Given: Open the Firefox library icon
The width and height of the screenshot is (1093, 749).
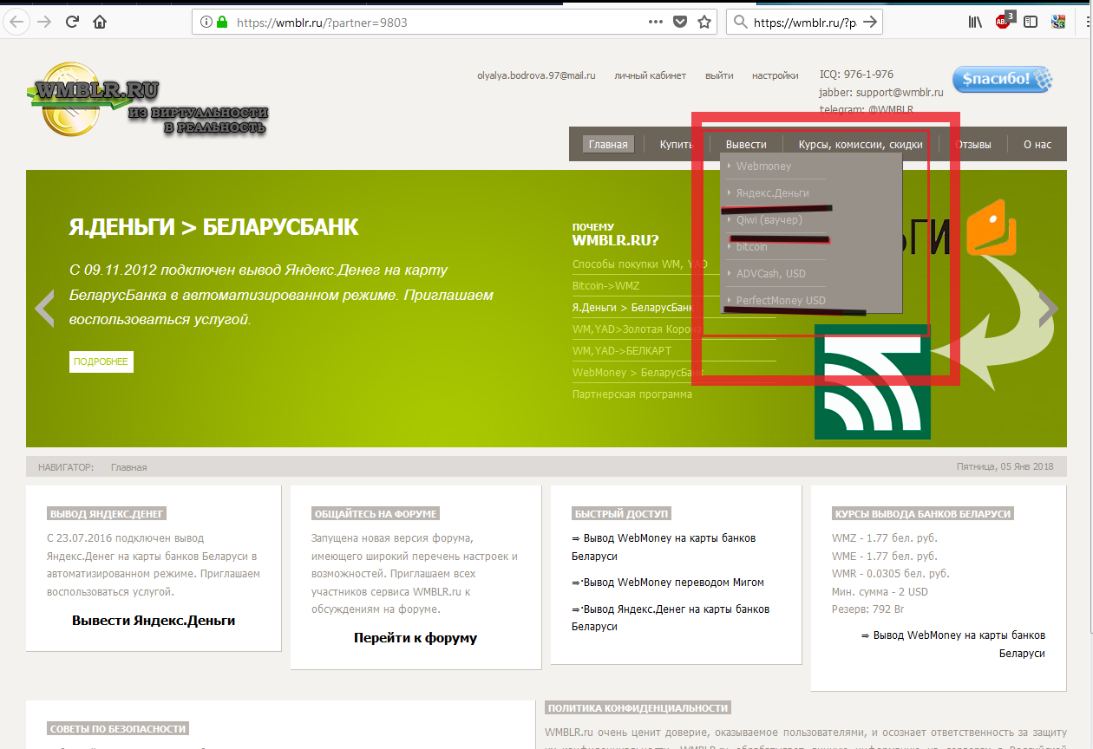Looking at the screenshot, I should pyautogui.click(x=975, y=23).
